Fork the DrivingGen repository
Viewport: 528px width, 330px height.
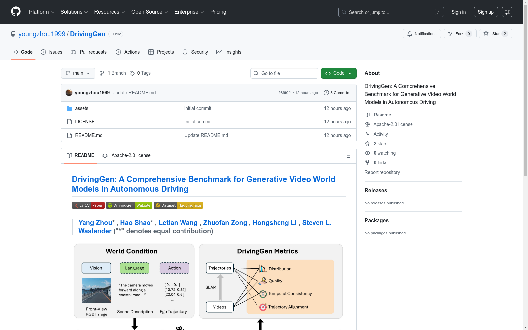point(460,34)
